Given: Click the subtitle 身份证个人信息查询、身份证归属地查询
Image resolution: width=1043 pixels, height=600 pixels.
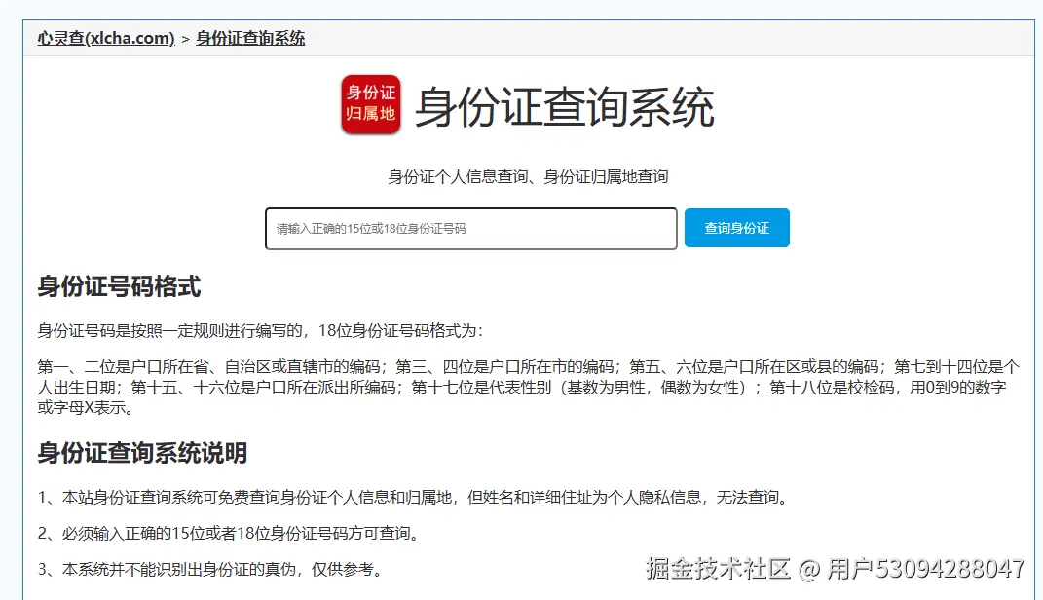Looking at the screenshot, I should 528,177.
